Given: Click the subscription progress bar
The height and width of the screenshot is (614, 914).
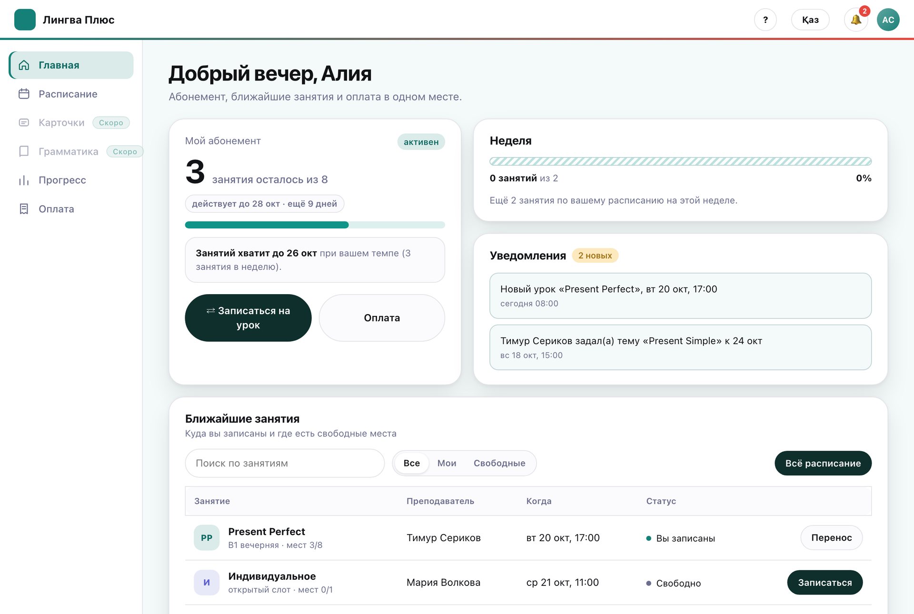Looking at the screenshot, I should coord(315,225).
